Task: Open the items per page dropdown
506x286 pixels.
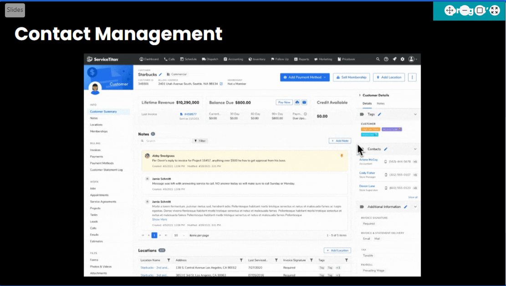Action: pyautogui.click(x=179, y=236)
